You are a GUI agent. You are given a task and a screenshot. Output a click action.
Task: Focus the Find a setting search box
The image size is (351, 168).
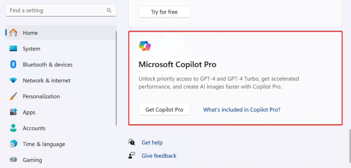(x=57, y=11)
